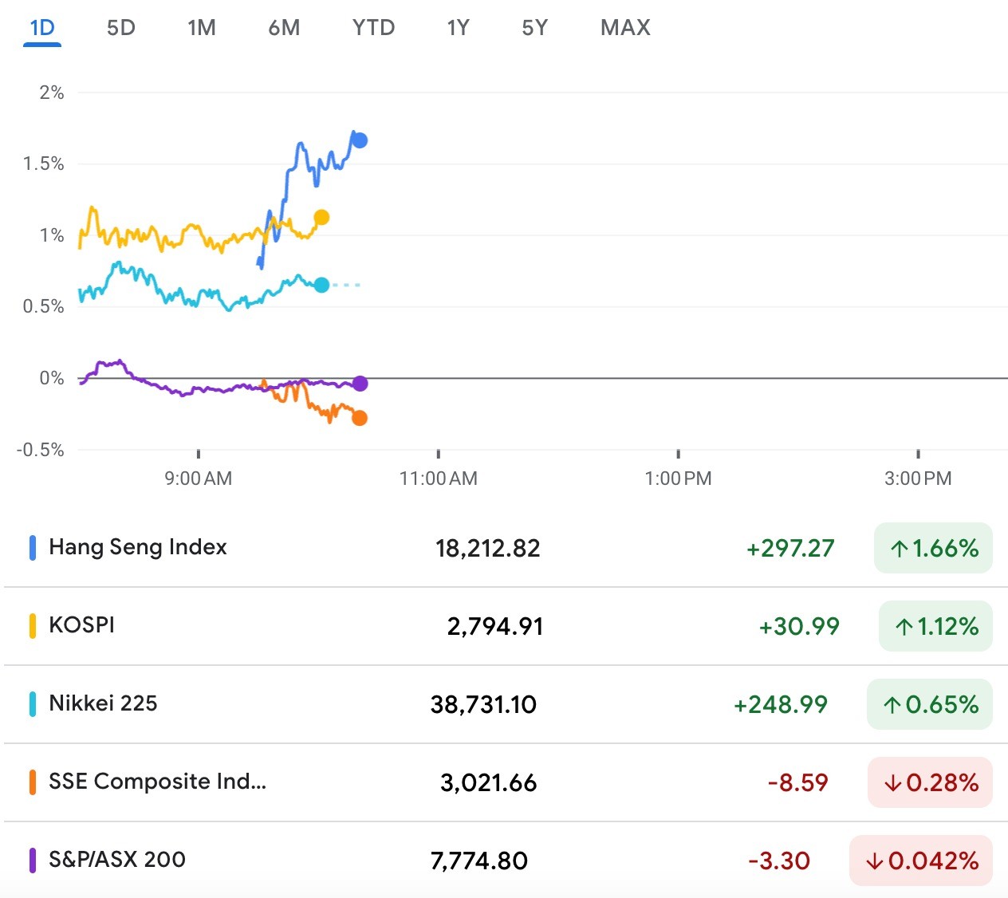
Task: Click the -0.5% y-axis label
Action: 40,450
